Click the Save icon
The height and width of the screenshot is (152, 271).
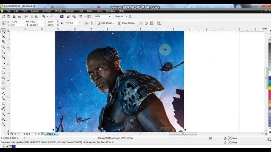coord(14,16)
